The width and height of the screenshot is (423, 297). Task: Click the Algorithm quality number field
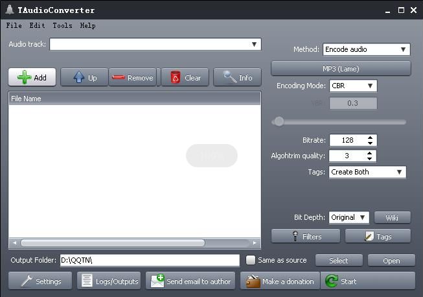pos(347,156)
